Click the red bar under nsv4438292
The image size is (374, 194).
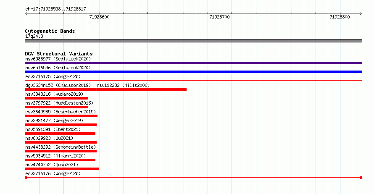tap(61, 151)
